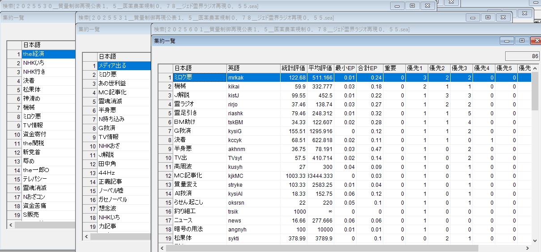Image resolution: width=541 pixels, height=252 pixels.
Task: Select the row with English code mrkak
Action: (252, 77)
